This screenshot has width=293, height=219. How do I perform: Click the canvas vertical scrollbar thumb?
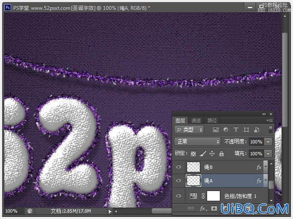point(284,80)
